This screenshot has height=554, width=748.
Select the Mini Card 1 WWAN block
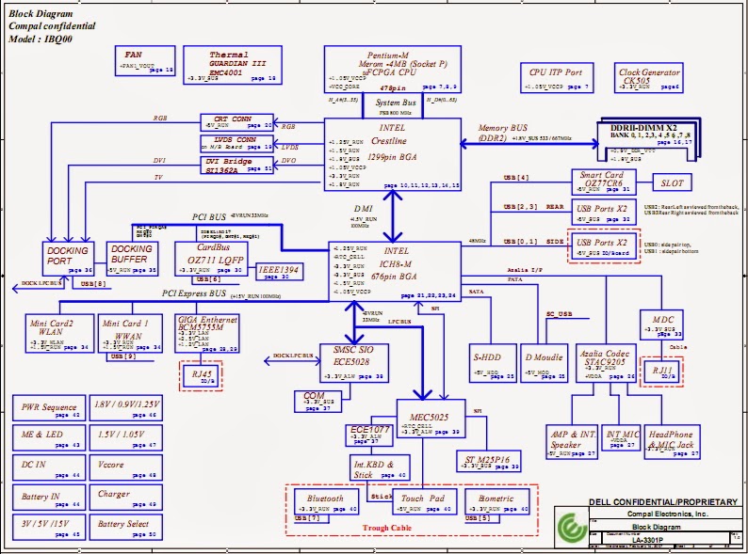(x=130, y=334)
